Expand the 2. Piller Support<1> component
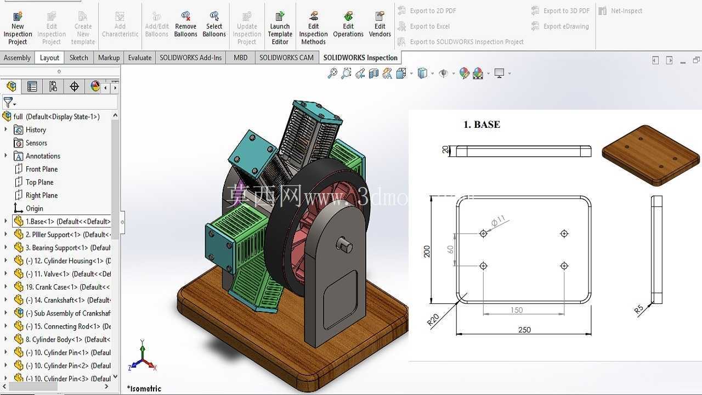 (x=5, y=234)
